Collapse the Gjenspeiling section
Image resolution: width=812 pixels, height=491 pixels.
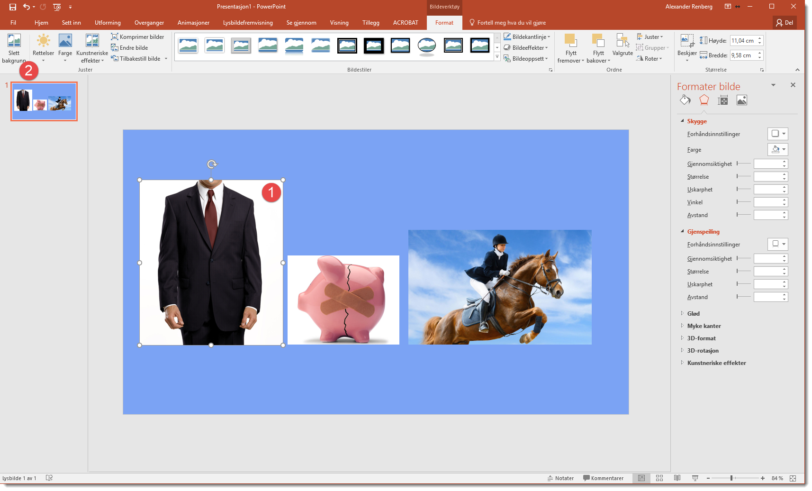click(x=683, y=231)
